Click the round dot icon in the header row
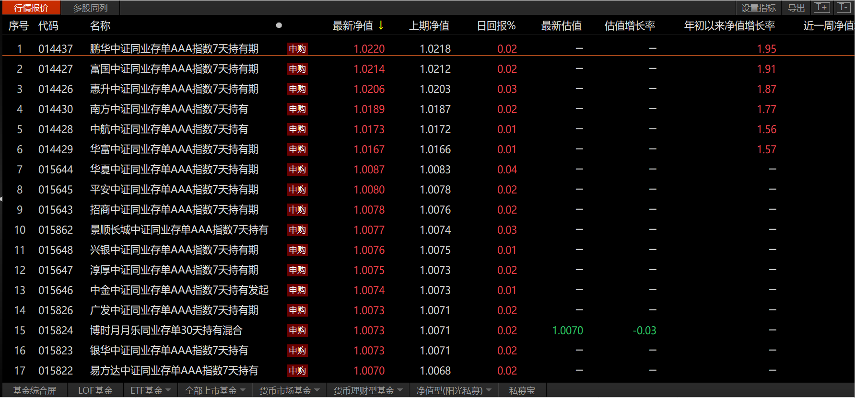Image resolution: width=855 pixels, height=398 pixels. pyautogui.click(x=279, y=25)
